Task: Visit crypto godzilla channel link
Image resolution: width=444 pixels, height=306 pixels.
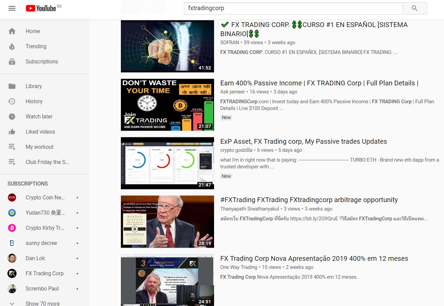Action: pyautogui.click(x=237, y=150)
